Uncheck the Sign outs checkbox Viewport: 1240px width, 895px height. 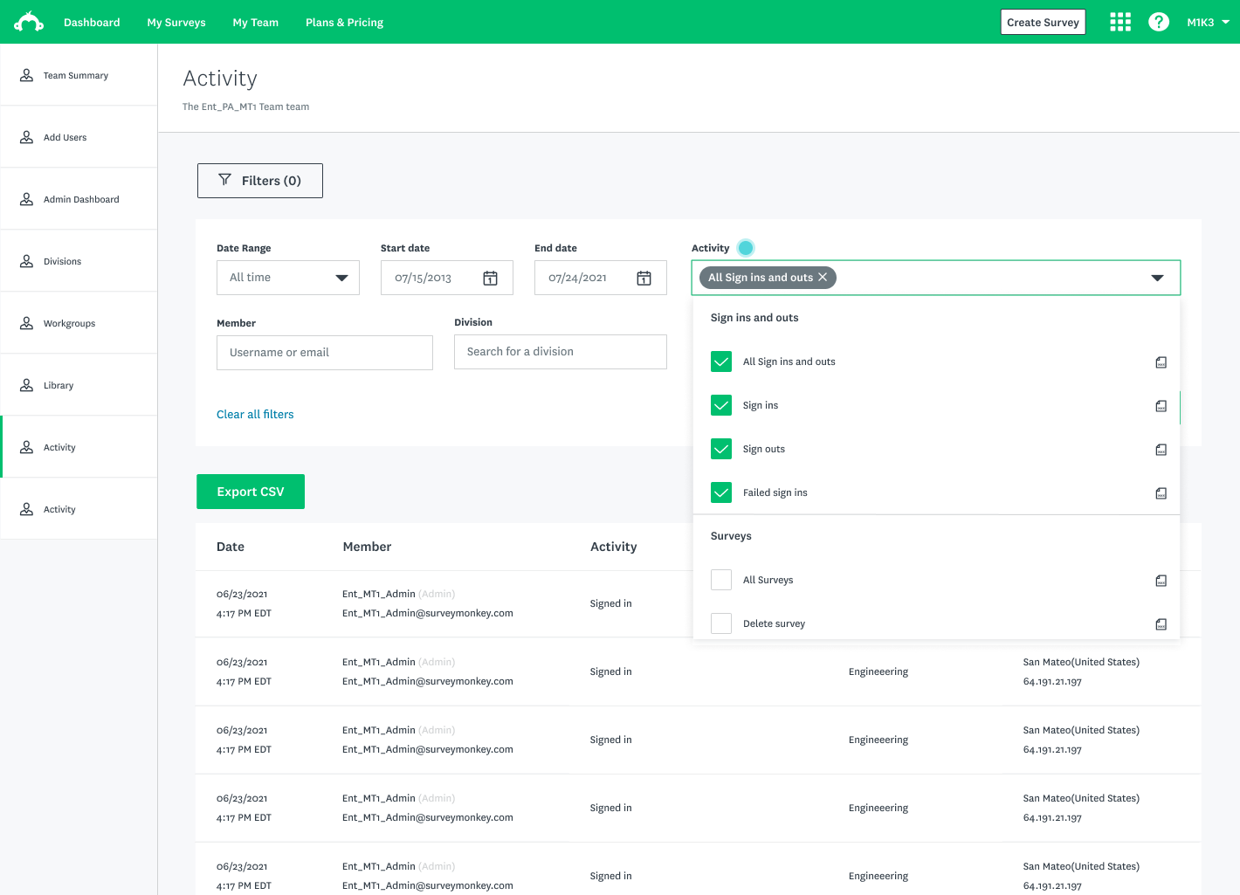(721, 449)
